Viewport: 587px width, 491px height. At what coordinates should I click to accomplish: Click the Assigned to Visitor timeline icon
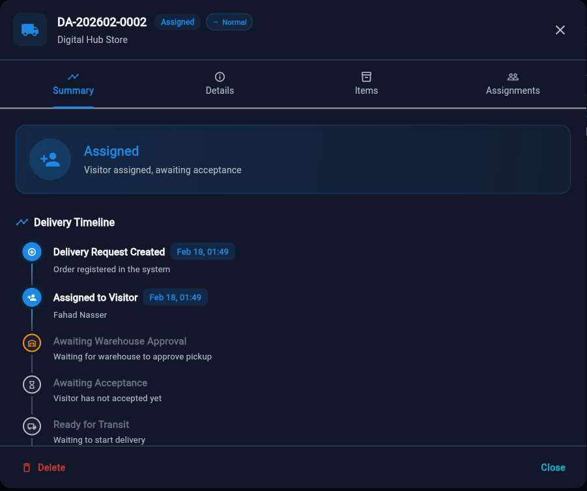(x=32, y=298)
